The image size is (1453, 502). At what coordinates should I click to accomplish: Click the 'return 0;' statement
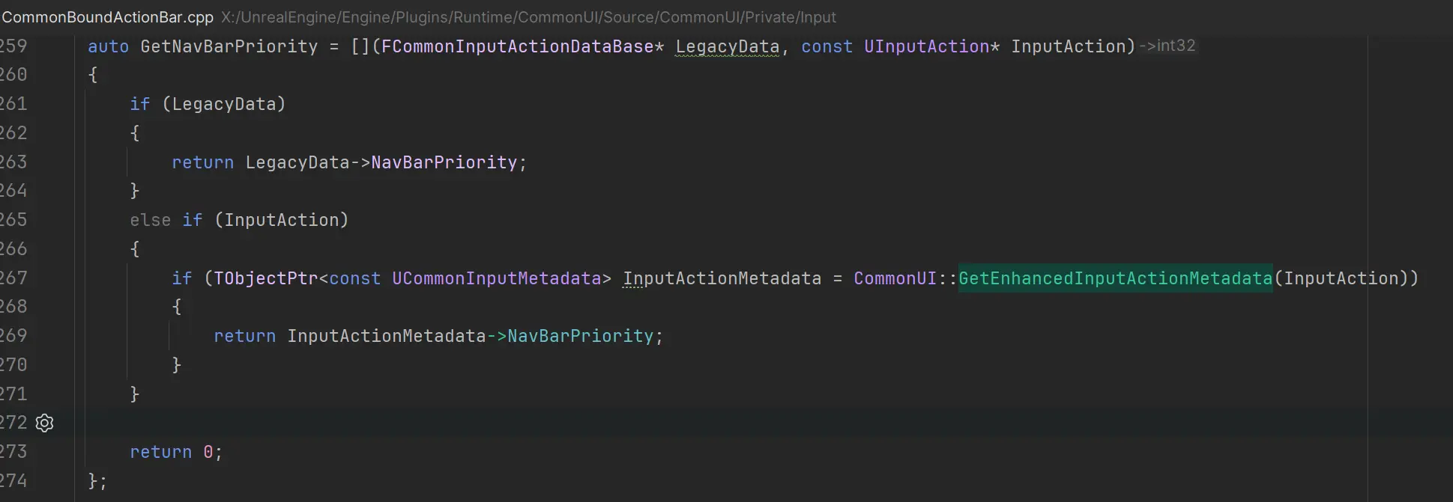175,452
